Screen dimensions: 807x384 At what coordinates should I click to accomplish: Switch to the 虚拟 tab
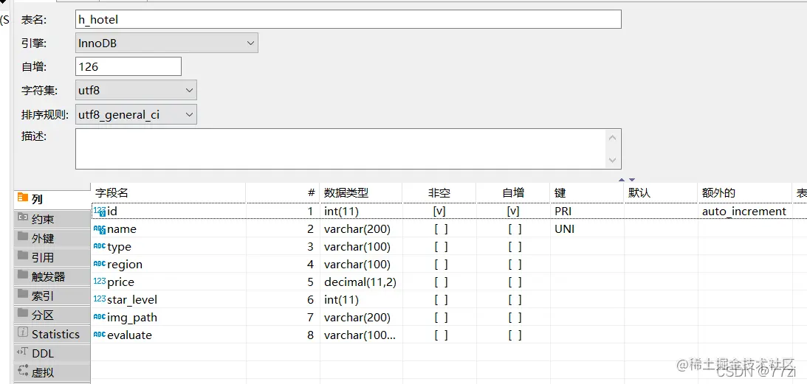pos(52,372)
